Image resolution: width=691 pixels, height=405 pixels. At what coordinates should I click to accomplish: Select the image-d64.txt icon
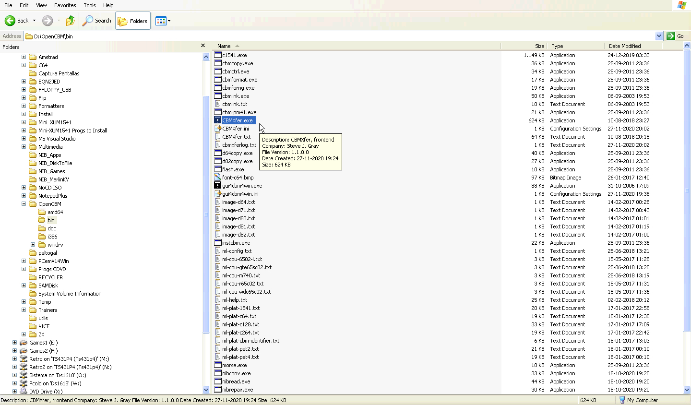(x=218, y=202)
